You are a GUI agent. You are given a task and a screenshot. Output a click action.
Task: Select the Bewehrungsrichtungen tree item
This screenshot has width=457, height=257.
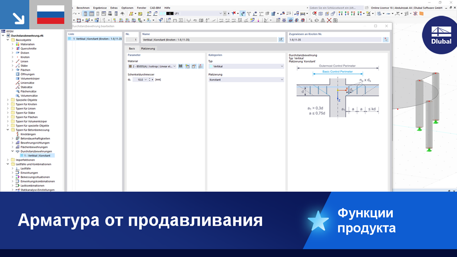[x=35, y=143]
